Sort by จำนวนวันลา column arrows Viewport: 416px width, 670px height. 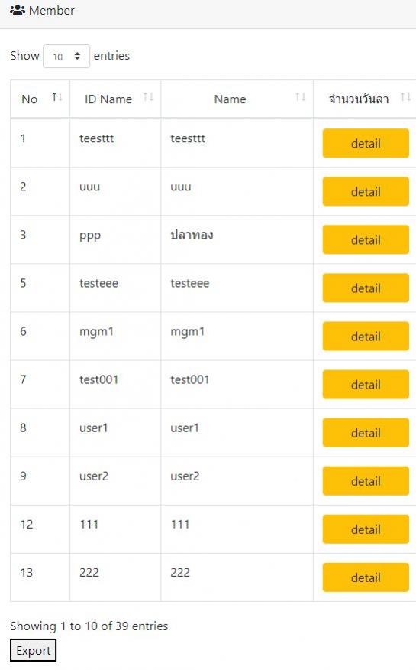click(406, 97)
